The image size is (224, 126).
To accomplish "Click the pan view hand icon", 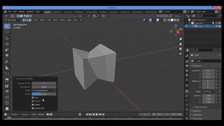I will point(181,44).
